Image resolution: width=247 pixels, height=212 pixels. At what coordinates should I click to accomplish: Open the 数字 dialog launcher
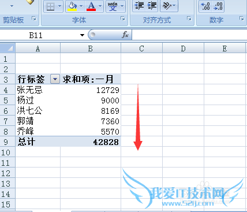tap(241, 18)
